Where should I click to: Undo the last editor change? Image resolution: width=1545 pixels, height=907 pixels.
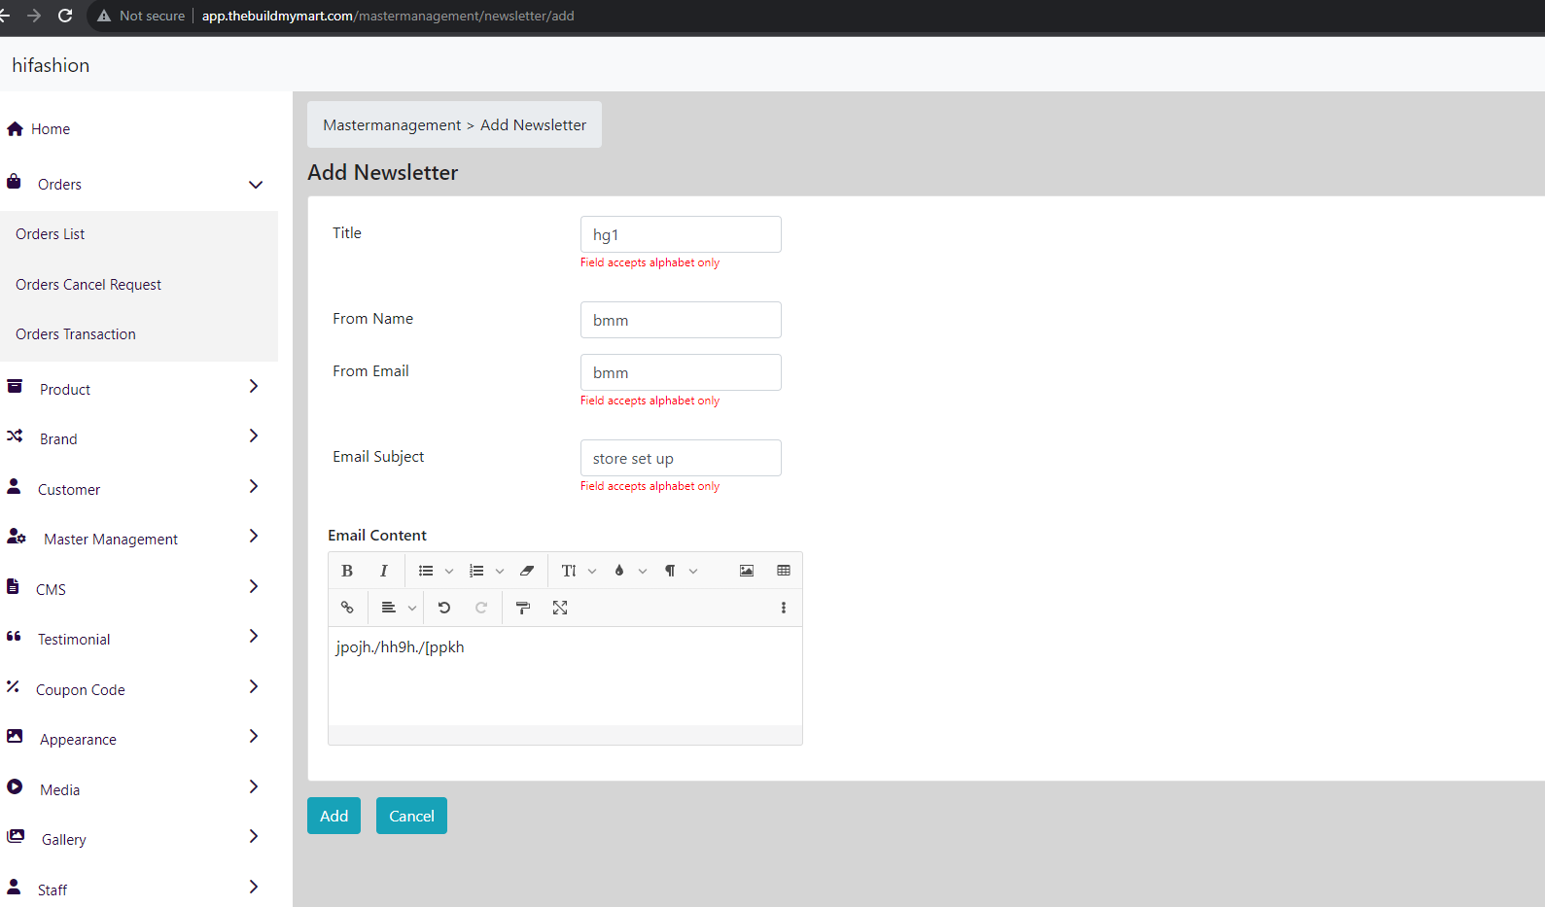pos(444,608)
